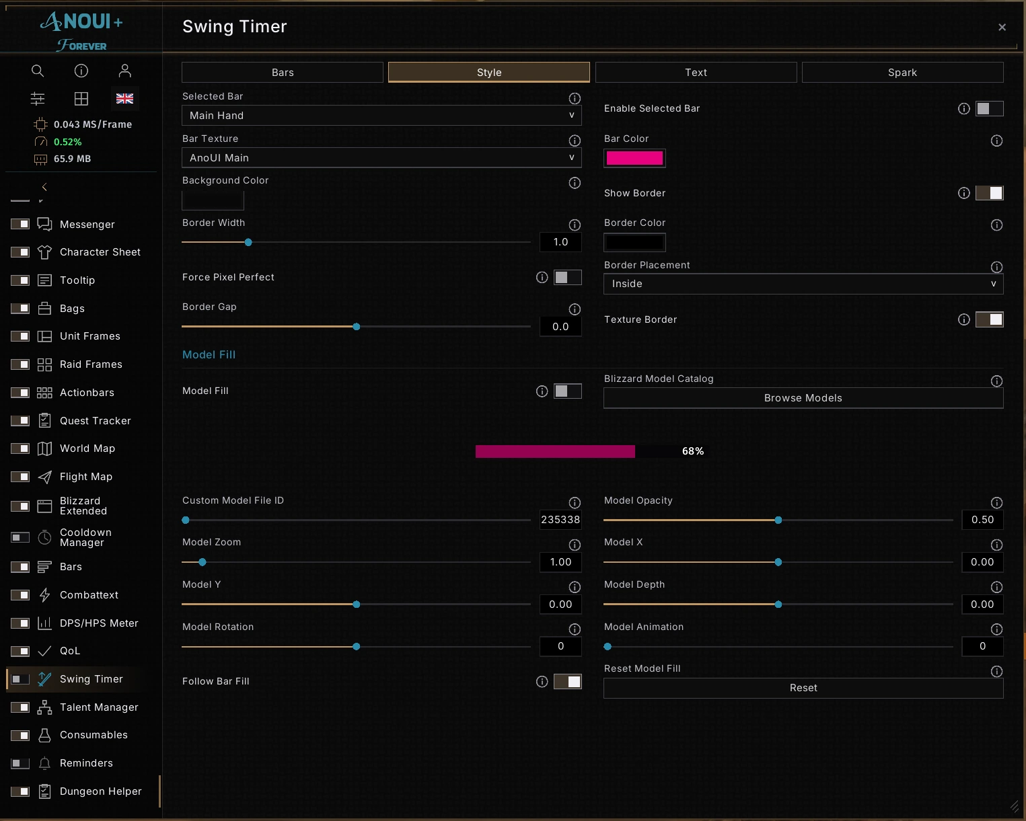The image size is (1026, 821).
Task: Toggle the Cooldown Manager module switch
Action: (20, 537)
